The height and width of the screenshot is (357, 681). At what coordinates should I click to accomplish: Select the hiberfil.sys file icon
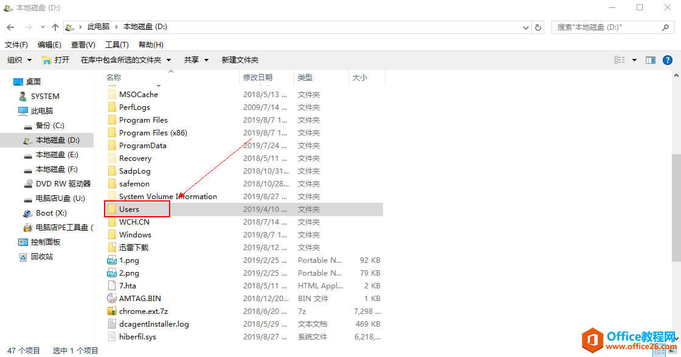tap(112, 336)
